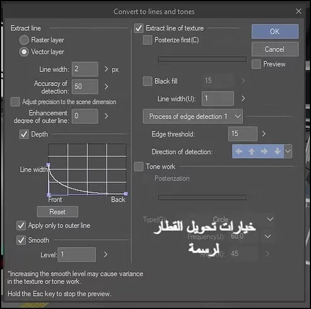Click bottom-right Back depth curve point
Viewport: 311px width, 309px height.
pos(126,193)
